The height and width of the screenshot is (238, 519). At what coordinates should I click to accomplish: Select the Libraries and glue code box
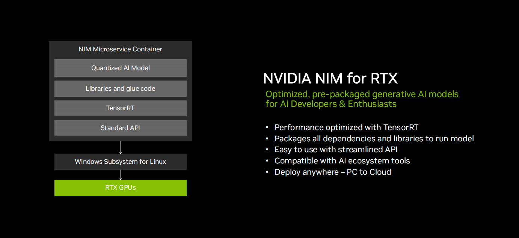point(121,88)
